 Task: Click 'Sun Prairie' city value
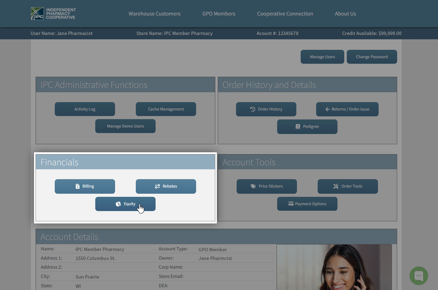87,277
